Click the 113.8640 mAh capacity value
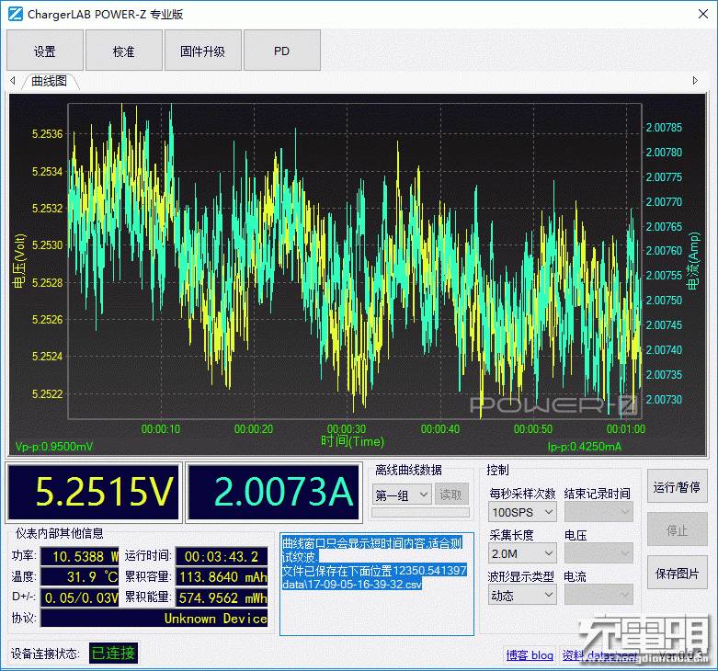718x671 pixels. pyautogui.click(x=222, y=576)
